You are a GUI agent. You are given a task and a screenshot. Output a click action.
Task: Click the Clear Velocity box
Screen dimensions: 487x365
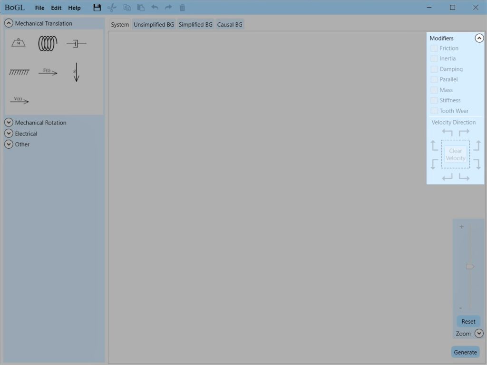455,154
